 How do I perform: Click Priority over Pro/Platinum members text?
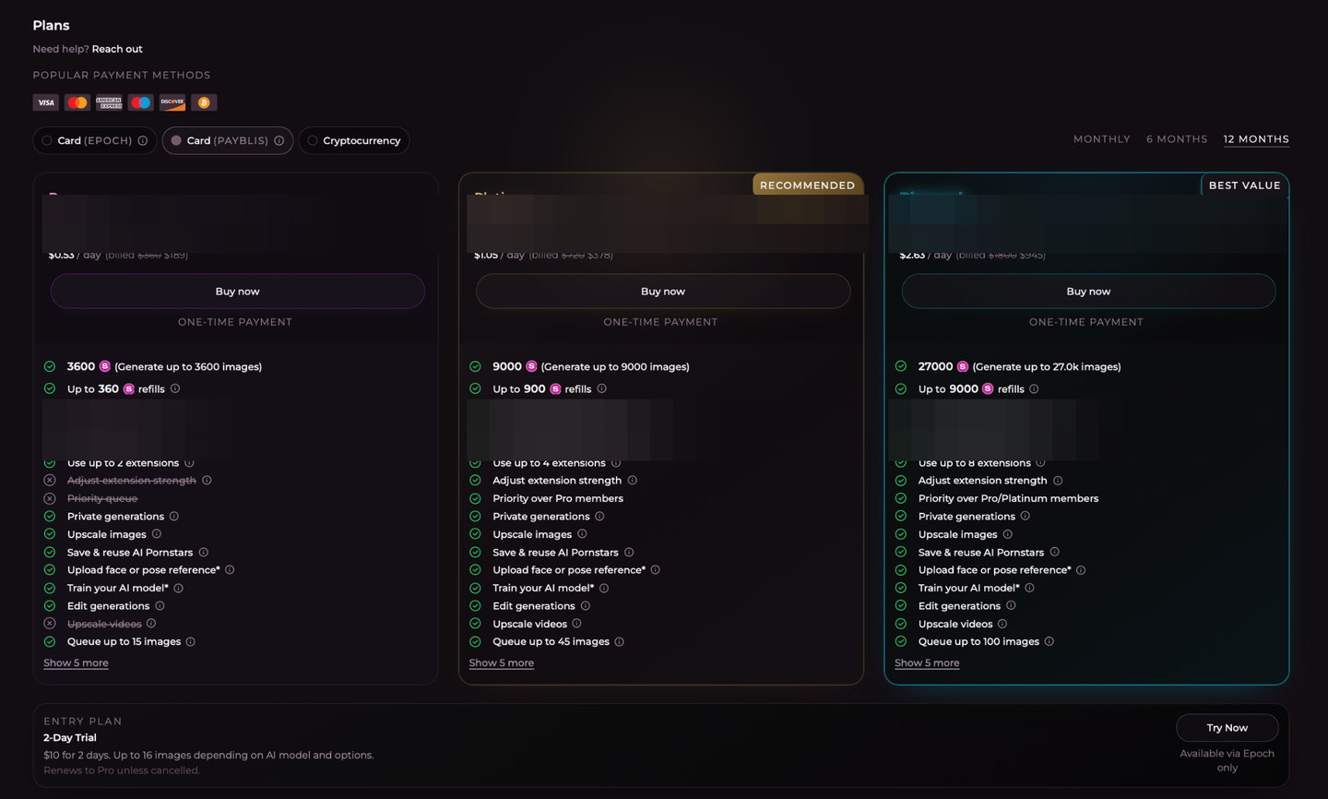(1008, 498)
